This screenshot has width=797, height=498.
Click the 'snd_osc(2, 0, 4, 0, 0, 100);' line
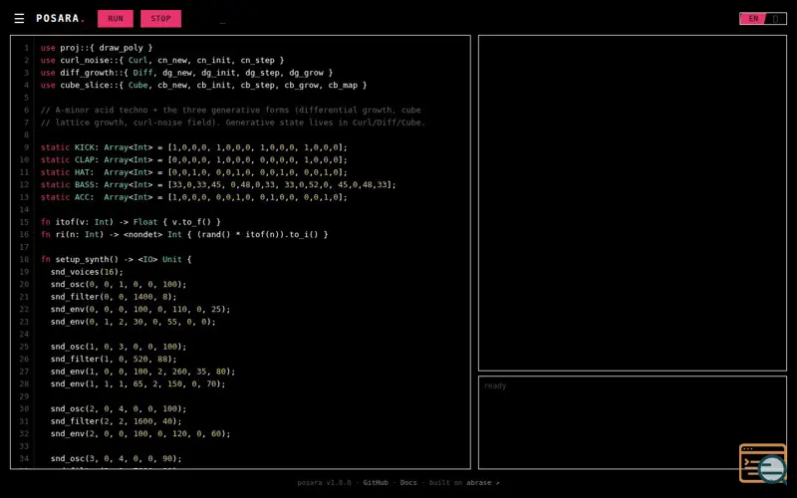(119, 408)
